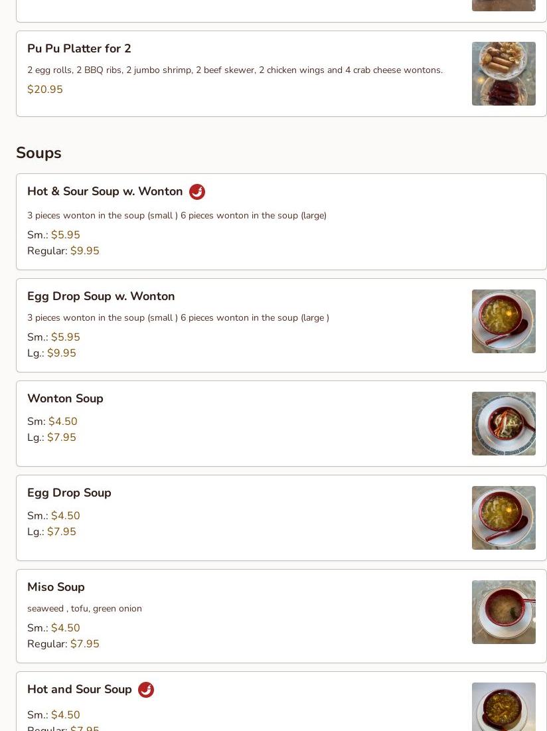Click the Soups section heading
This screenshot has height=731, width=547.
click(x=39, y=153)
